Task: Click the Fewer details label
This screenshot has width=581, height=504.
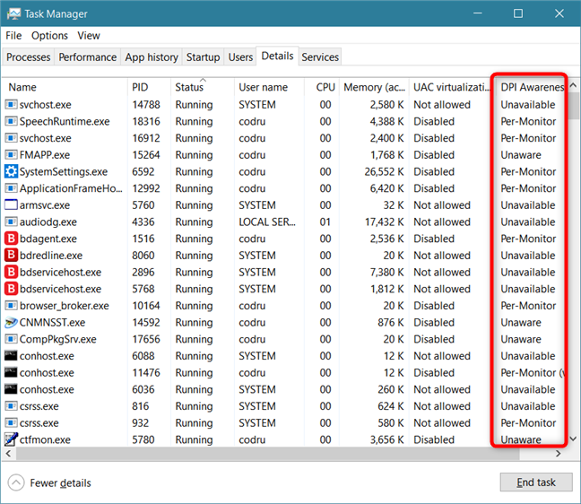Action: pyautogui.click(x=60, y=482)
